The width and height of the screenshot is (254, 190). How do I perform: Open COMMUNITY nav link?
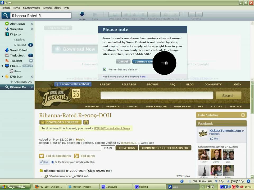(x=213, y=84)
